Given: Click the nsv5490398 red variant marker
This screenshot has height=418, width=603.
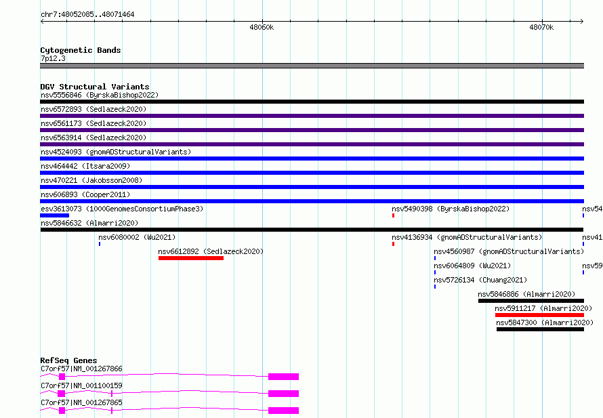Looking at the screenshot, I should point(393,215).
